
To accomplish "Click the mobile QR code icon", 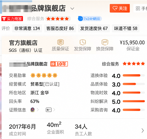I will (138, 8).
